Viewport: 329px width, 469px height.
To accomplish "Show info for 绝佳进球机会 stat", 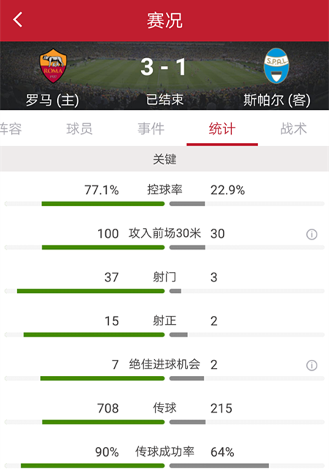I will [x=311, y=365].
